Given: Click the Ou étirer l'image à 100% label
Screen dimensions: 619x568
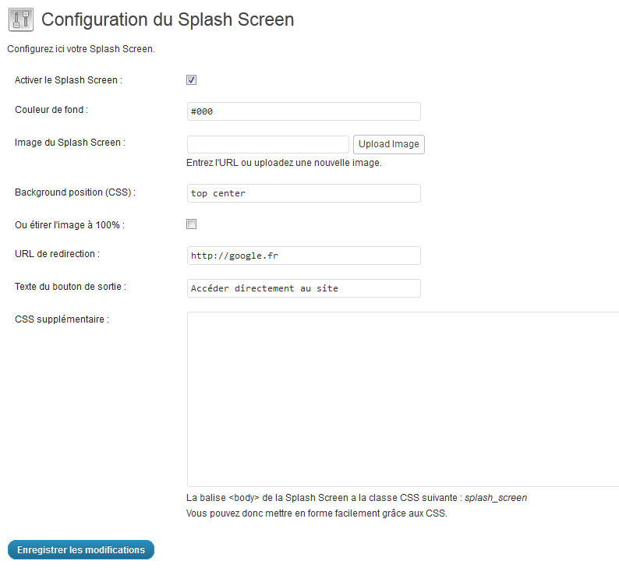Looking at the screenshot, I should coord(70,225).
